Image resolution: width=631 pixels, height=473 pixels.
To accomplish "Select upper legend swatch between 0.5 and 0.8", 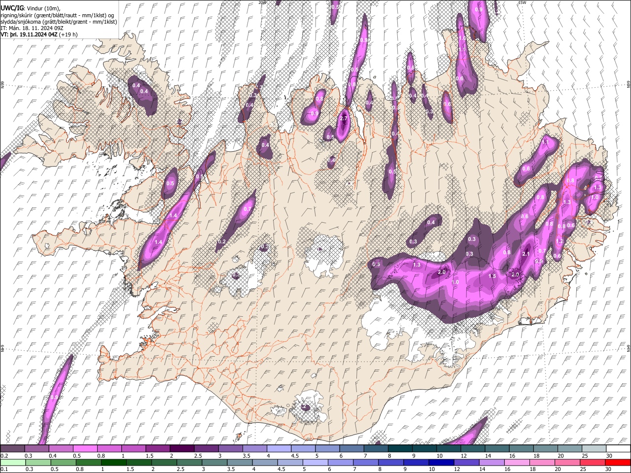I will point(85,448).
